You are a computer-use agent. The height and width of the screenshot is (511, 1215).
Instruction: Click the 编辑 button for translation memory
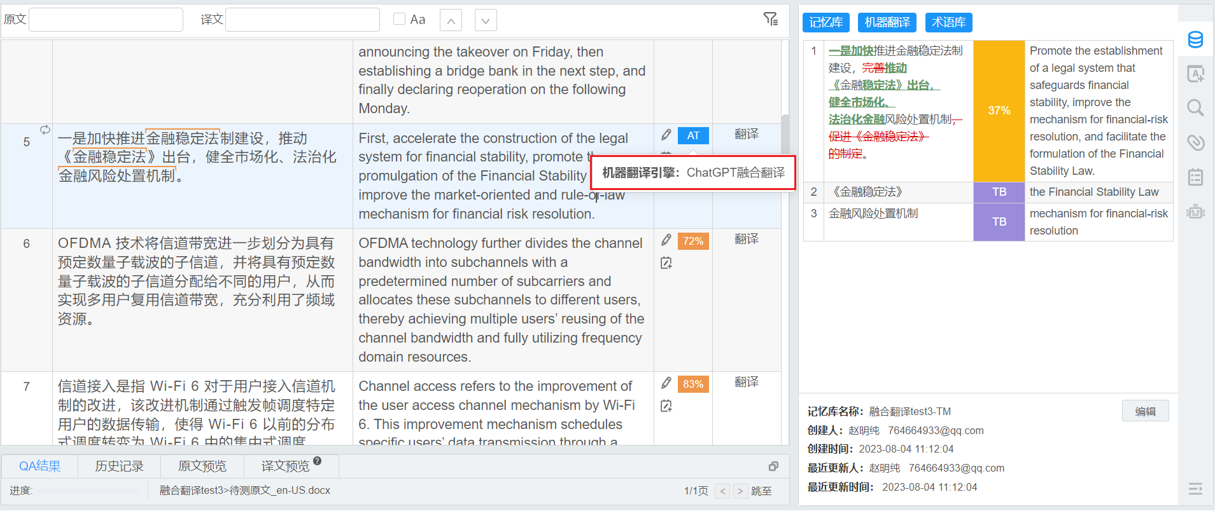tap(1145, 411)
